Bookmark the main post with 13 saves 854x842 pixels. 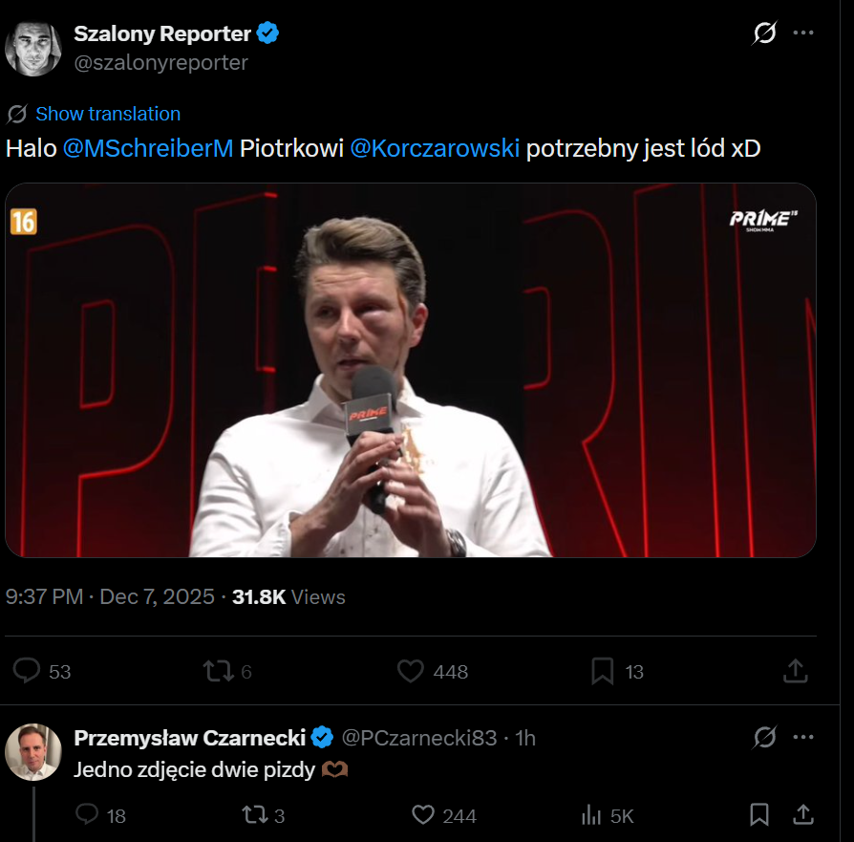click(x=603, y=672)
